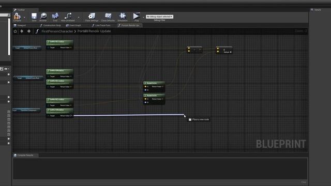Click inside the Compiler Results output area
Image resolution: width=331 pixels, height=186 pixels.
tap(160, 169)
